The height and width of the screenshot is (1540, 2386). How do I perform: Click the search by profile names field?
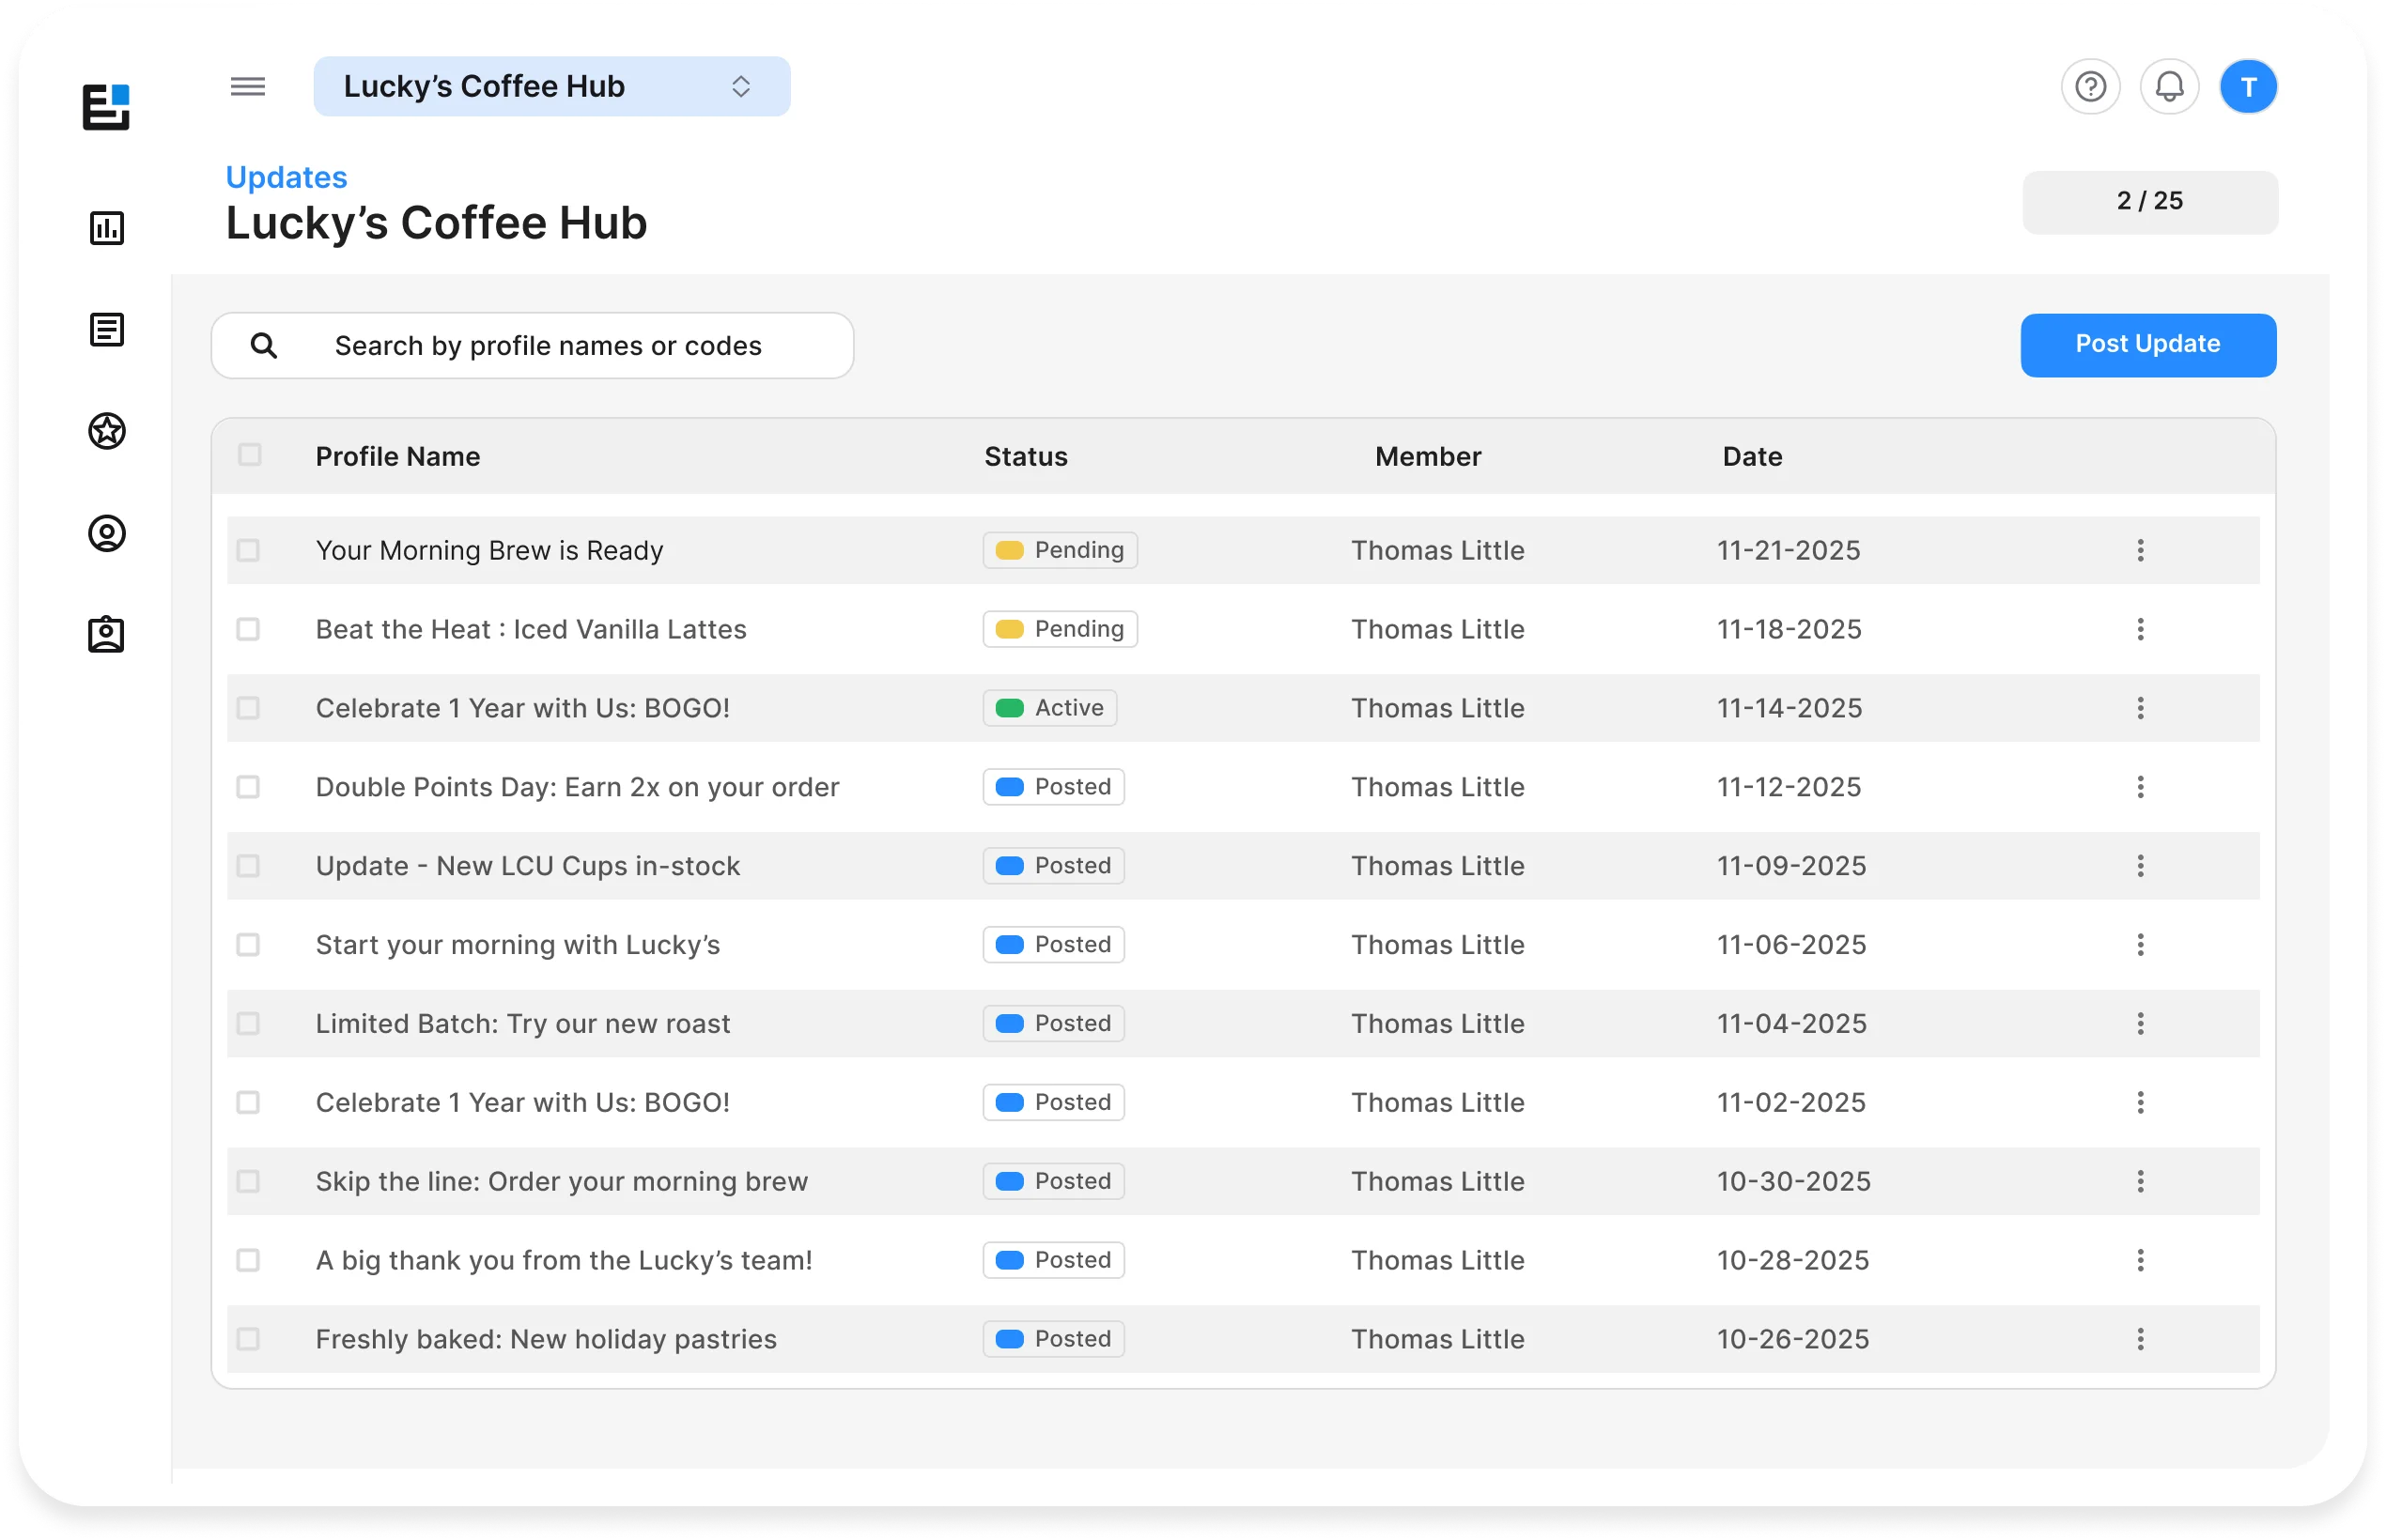point(533,346)
